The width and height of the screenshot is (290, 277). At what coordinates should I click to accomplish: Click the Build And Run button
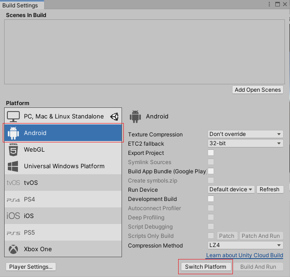pos(258,267)
